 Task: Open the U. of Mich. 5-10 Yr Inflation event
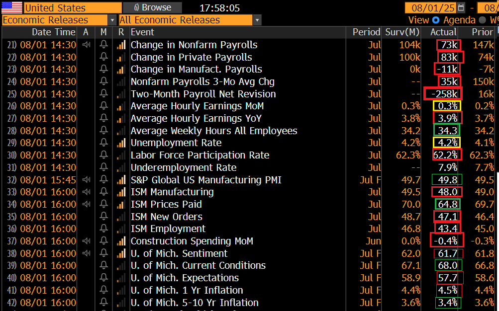click(x=195, y=303)
